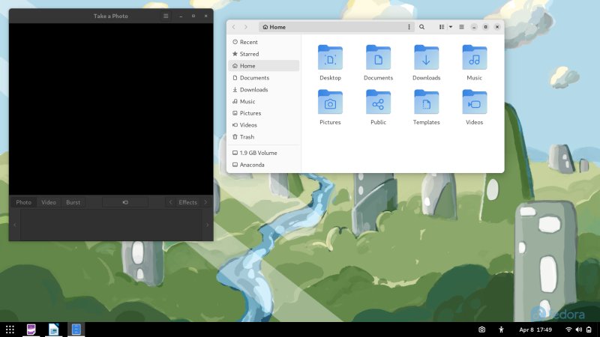Click the volume speaker icon
The width and height of the screenshot is (600, 337).
tap(578, 330)
